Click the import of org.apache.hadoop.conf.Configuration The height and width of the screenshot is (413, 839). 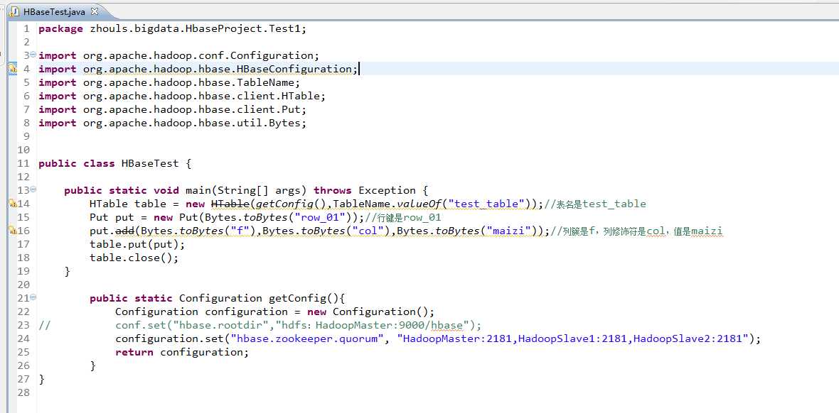click(201, 55)
